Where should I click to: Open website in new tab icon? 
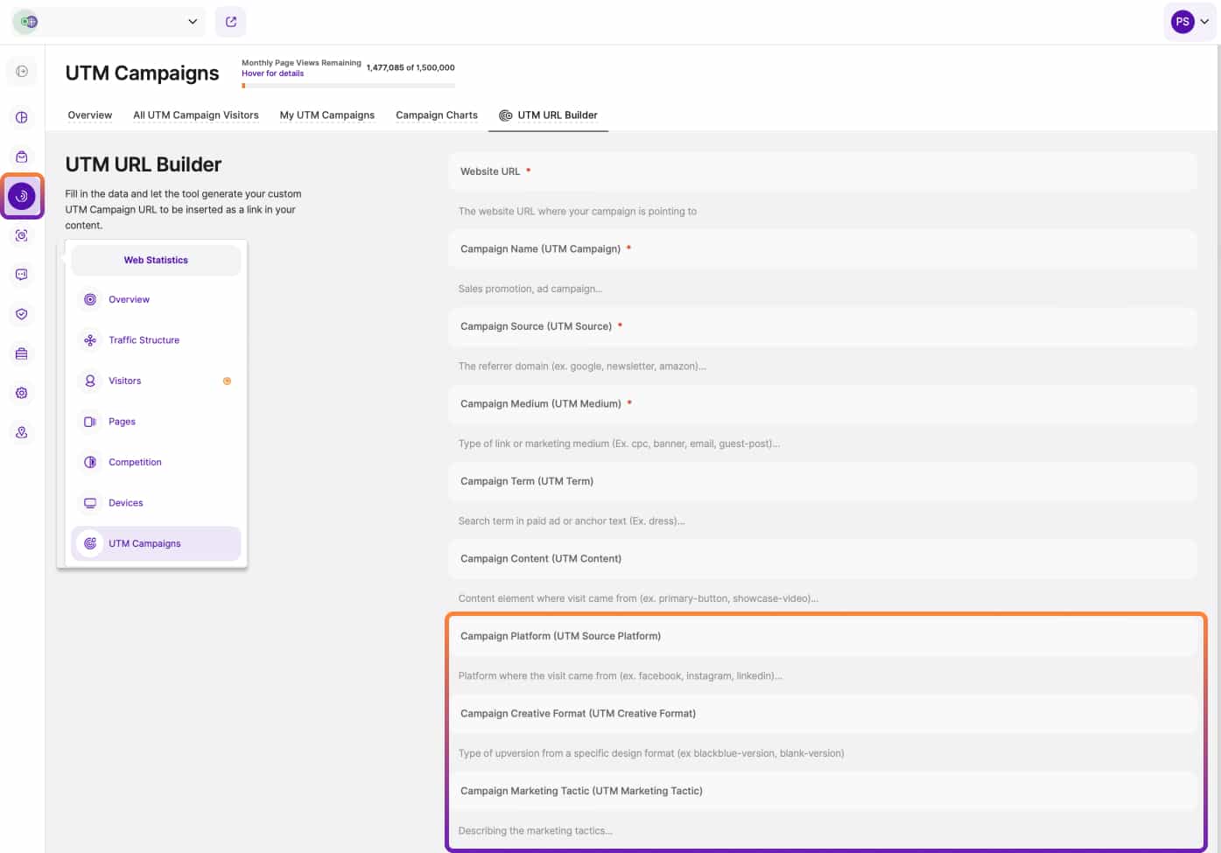(x=231, y=22)
